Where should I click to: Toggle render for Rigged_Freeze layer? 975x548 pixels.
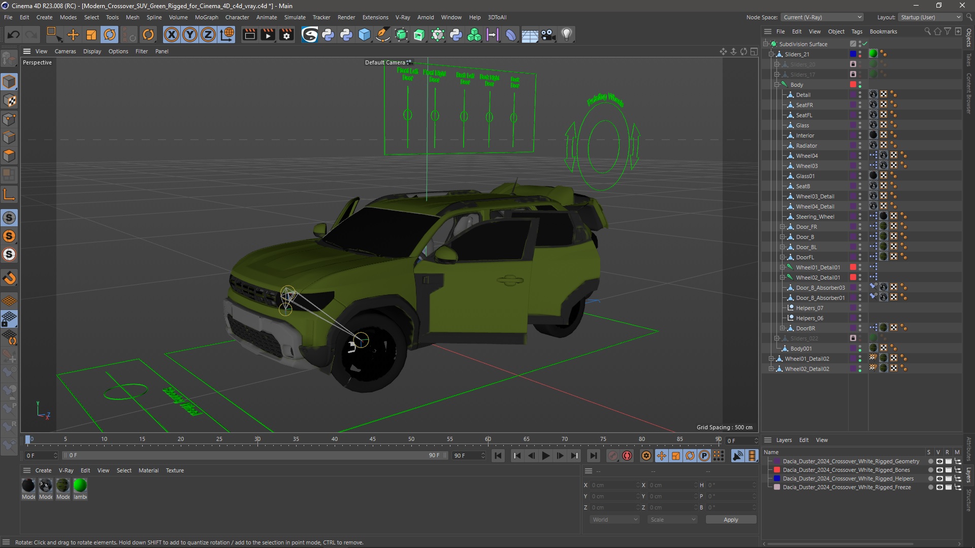click(948, 488)
